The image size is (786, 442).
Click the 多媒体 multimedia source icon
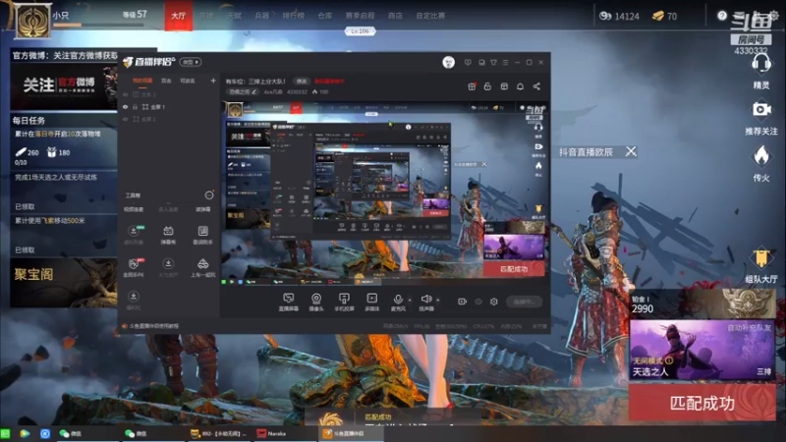[372, 300]
